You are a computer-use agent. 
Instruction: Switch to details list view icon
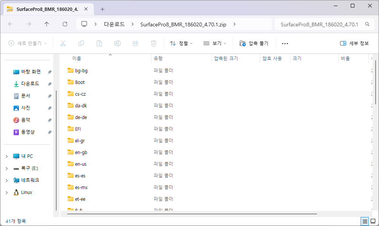click(365, 221)
